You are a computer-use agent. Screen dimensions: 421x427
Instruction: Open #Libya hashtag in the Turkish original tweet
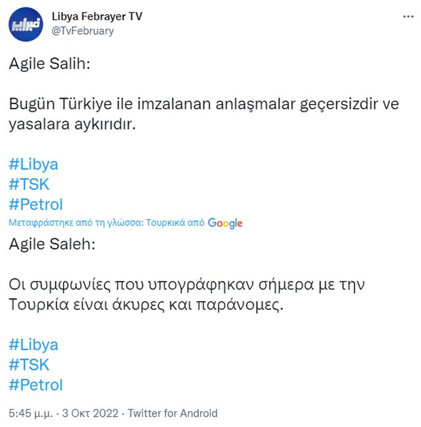(34, 164)
